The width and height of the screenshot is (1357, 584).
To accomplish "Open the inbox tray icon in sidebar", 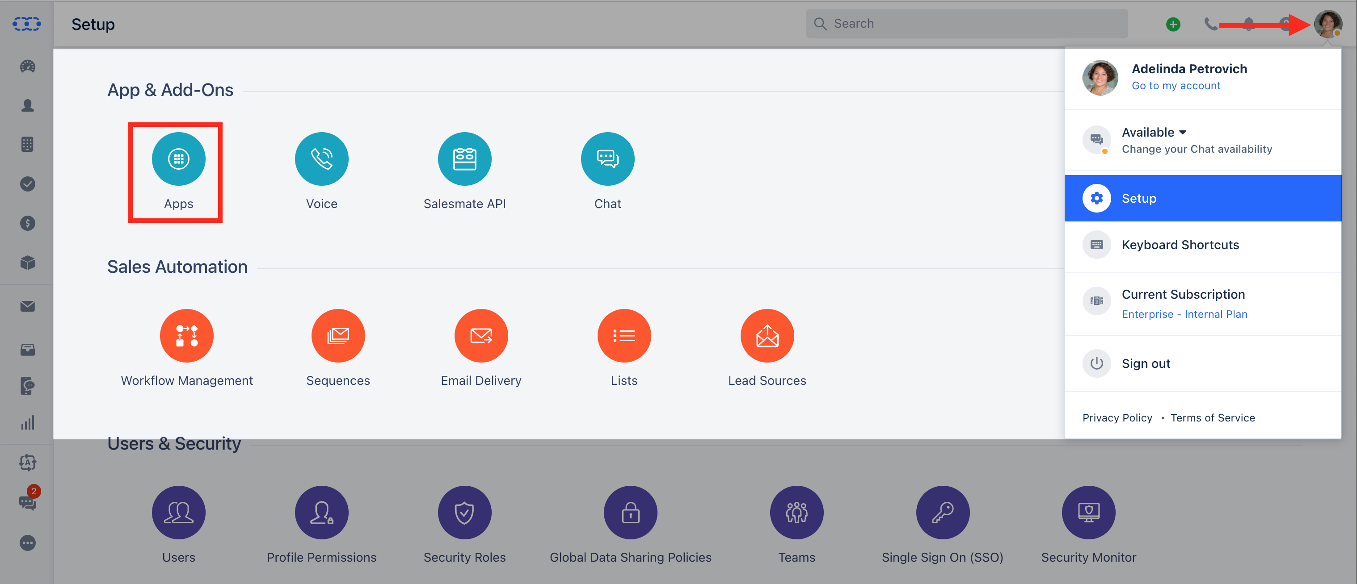I will click(x=27, y=350).
